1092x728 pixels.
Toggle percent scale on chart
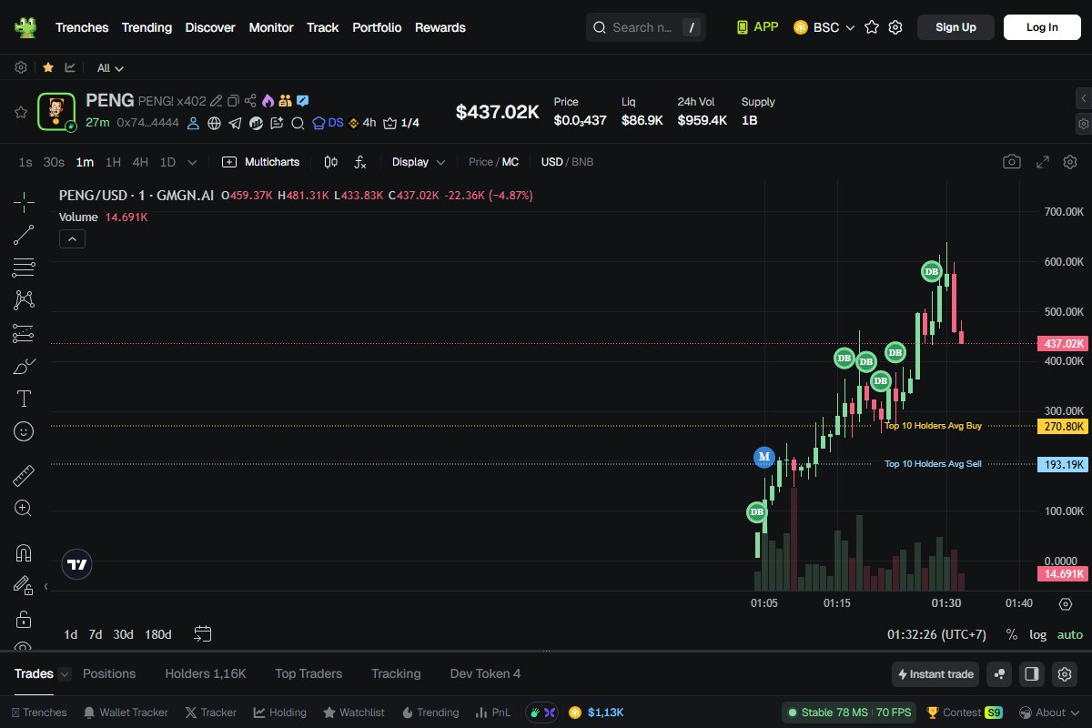(1012, 634)
